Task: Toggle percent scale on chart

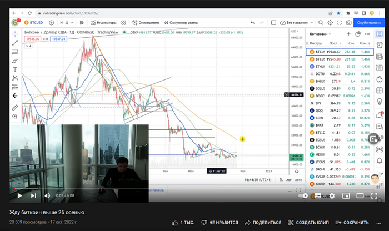Action: click(281, 180)
